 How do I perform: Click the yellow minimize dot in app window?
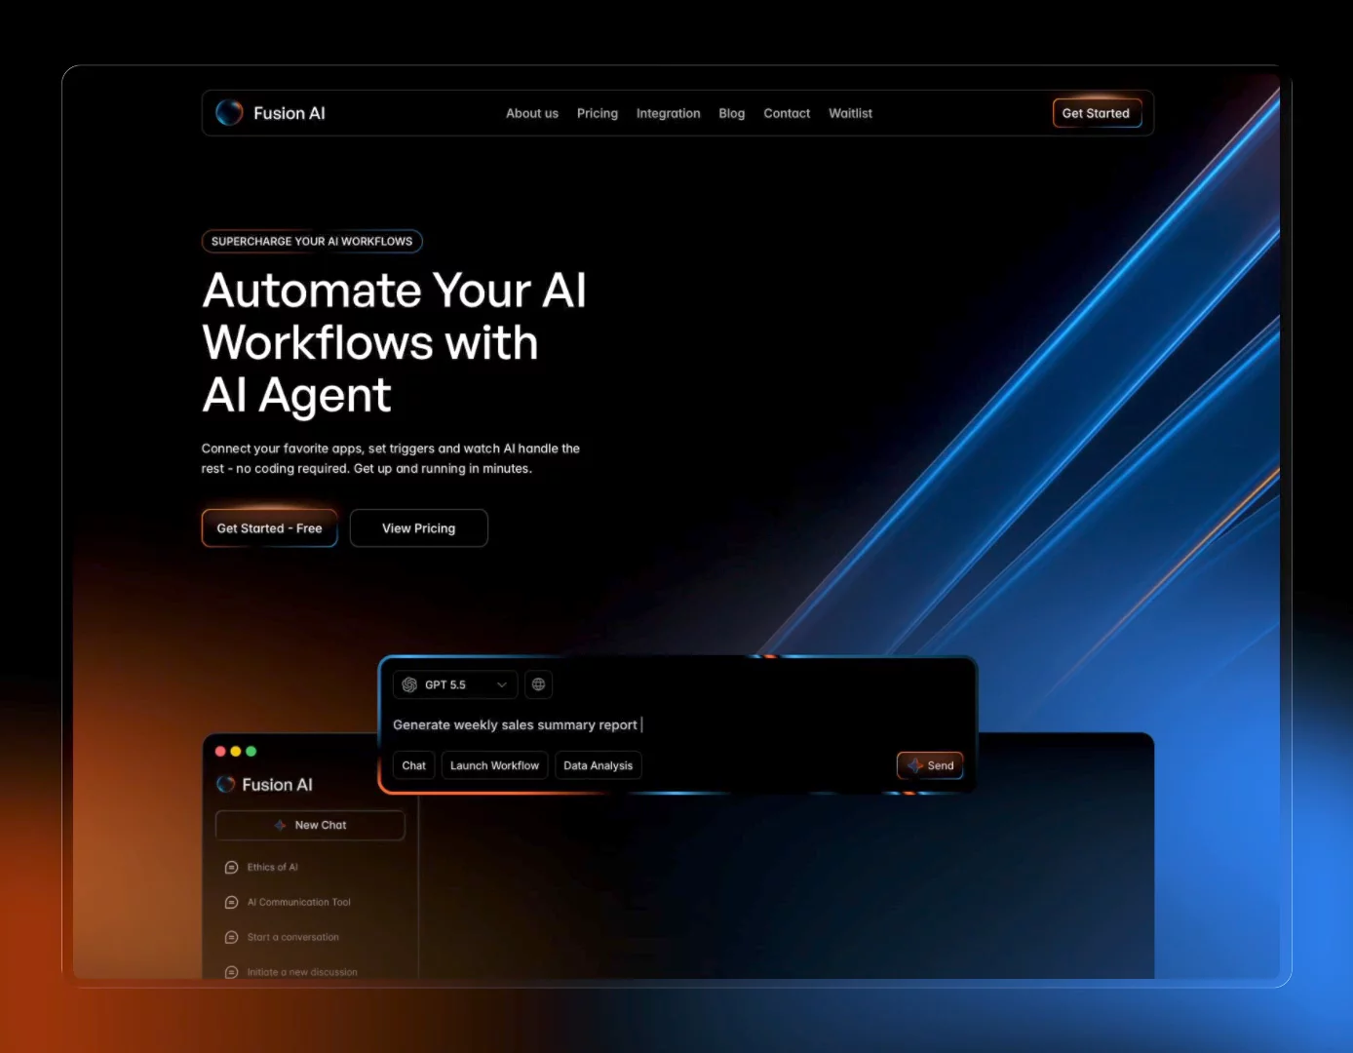pos(236,751)
